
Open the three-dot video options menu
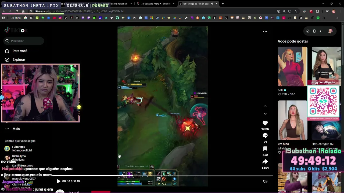point(265,32)
